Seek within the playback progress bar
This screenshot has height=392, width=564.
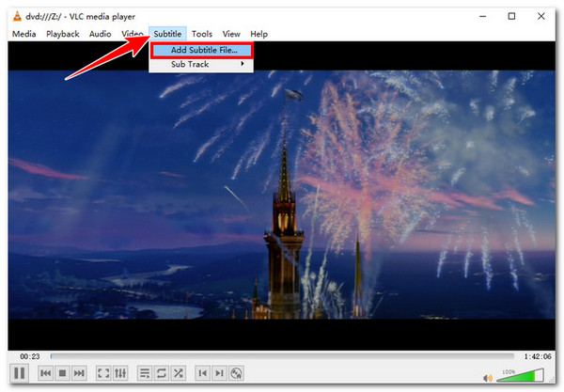coord(282,356)
